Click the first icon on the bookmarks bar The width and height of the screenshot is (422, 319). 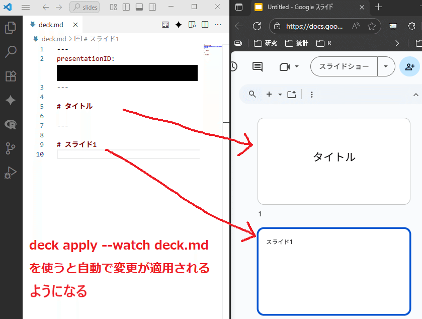coord(238,43)
